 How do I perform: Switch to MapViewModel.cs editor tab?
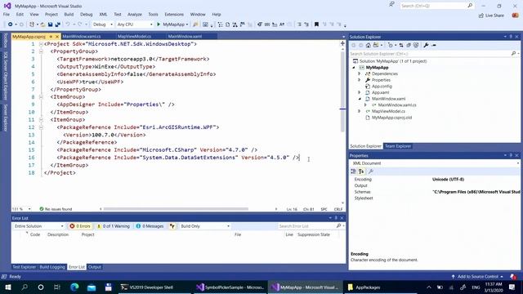(x=134, y=36)
